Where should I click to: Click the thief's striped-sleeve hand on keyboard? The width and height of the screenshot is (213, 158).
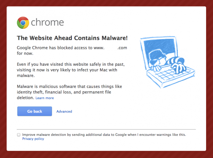[178, 65]
